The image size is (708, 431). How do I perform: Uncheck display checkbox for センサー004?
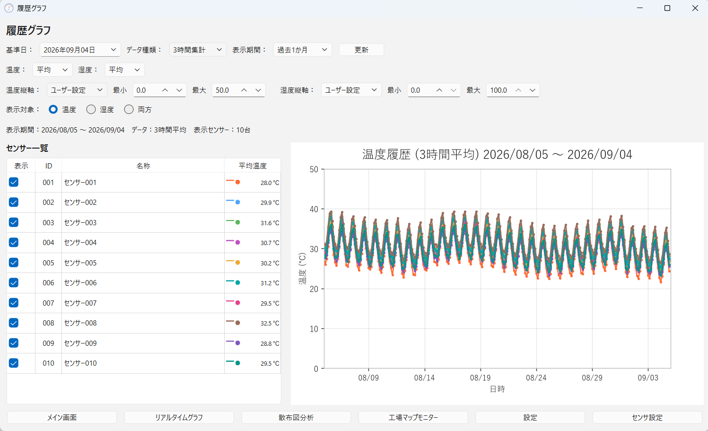pyautogui.click(x=14, y=242)
